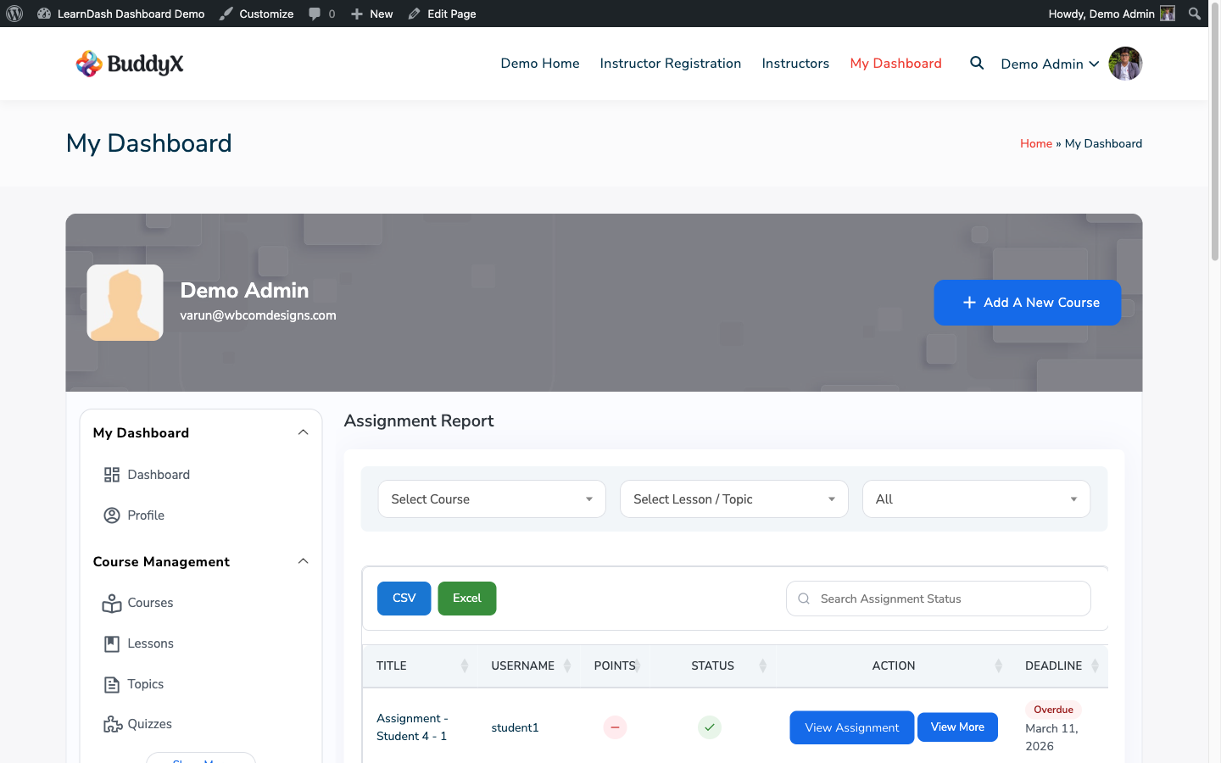Open the Select Course dropdown
This screenshot has width=1221, height=763.
(x=492, y=498)
